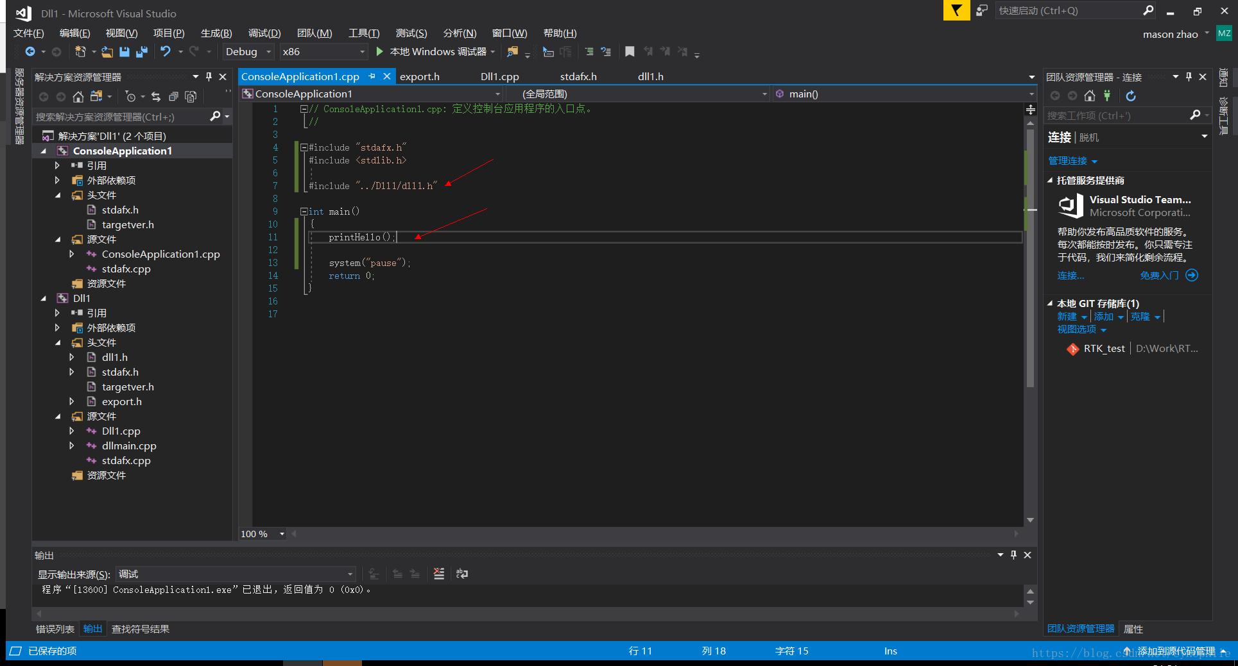Expand the Dll1.cpp tree node
Screen dimensions: 1238x666
click(71, 431)
